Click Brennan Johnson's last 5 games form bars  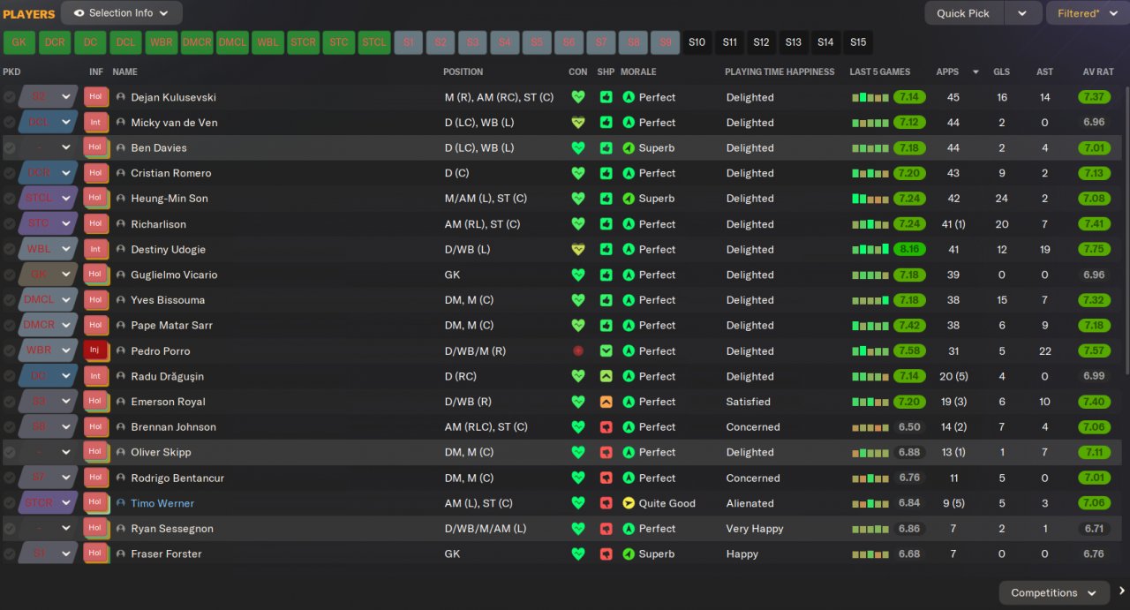pyautogui.click(x=870, y=427)
